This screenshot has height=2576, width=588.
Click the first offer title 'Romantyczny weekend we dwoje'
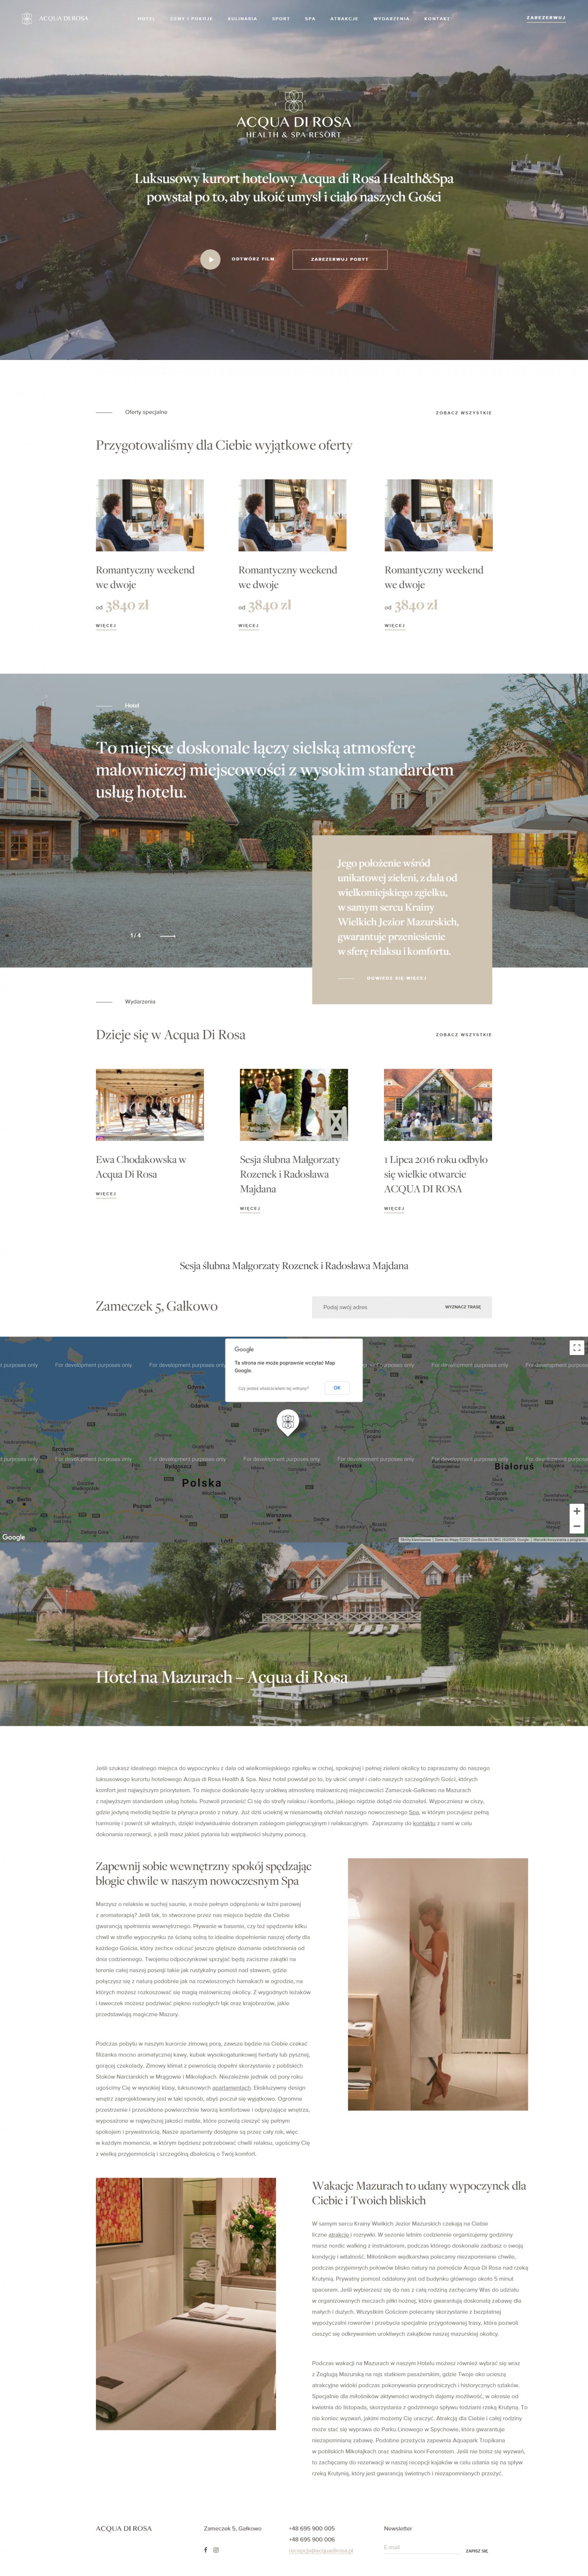[x=145, y=577]
